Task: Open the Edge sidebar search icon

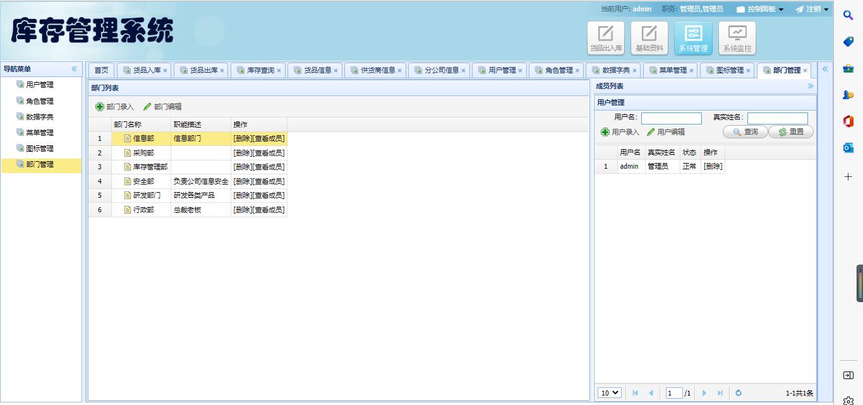Action: coord(848,16)
